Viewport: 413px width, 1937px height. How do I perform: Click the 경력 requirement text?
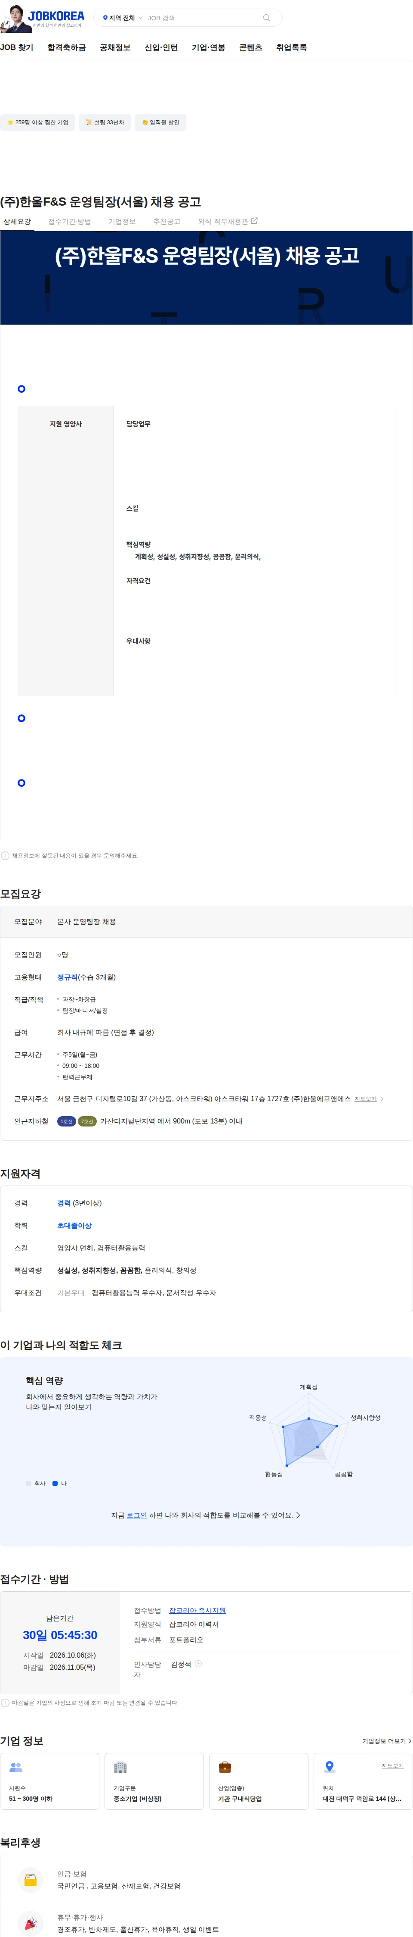click(x=64, y=1203)
